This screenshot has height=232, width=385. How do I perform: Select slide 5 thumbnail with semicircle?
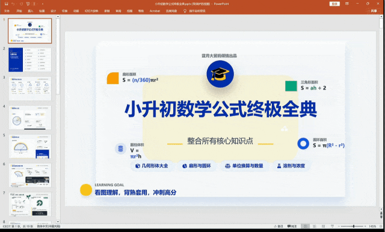(x=30, y=147)
